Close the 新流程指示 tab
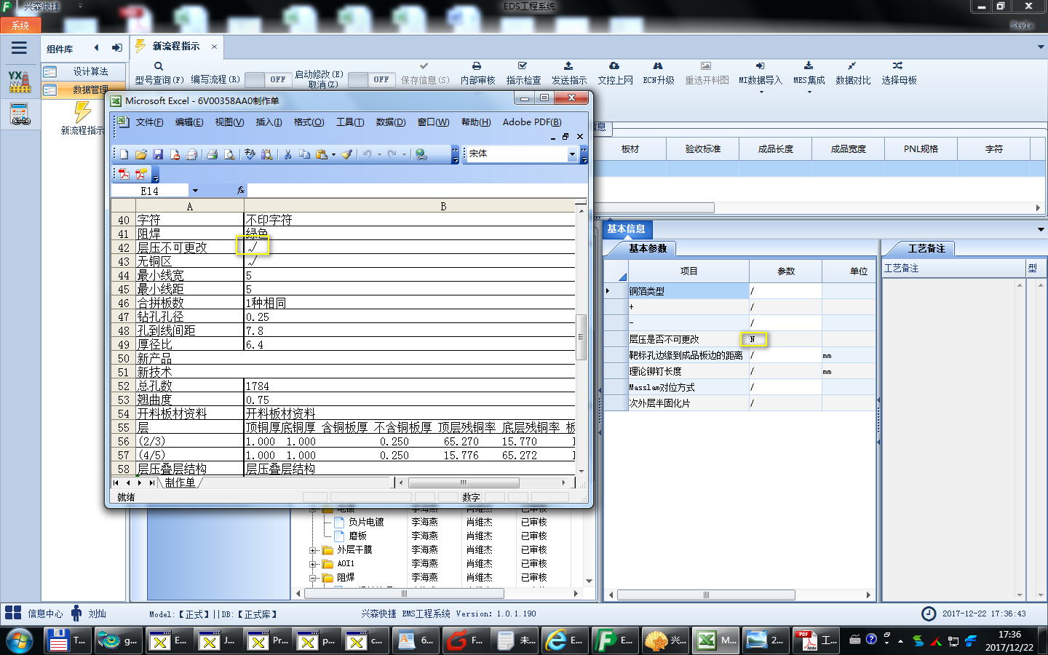The image size is (1048, 655). 214,47
